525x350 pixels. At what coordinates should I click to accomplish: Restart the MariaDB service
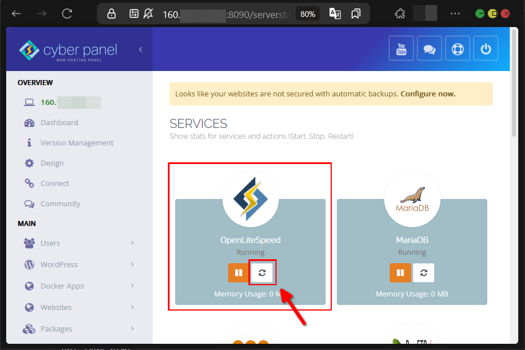[424, 273]
